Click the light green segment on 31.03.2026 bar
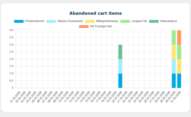Screen dimensions: 191x117 [x=179, y=52]
